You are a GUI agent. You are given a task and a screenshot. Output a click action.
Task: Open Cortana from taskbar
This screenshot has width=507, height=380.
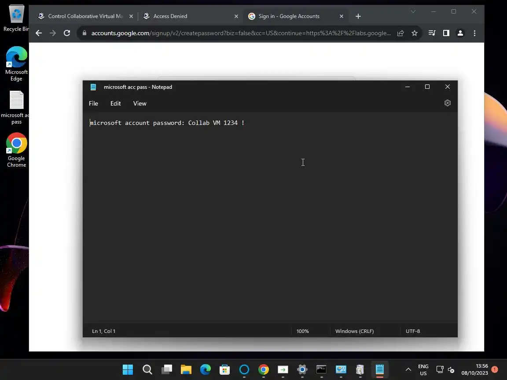(x=244, y=369)
